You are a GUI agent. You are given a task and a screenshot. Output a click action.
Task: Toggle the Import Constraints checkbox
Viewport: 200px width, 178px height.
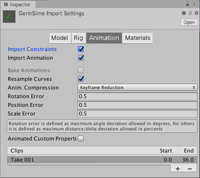pos(81,49)
